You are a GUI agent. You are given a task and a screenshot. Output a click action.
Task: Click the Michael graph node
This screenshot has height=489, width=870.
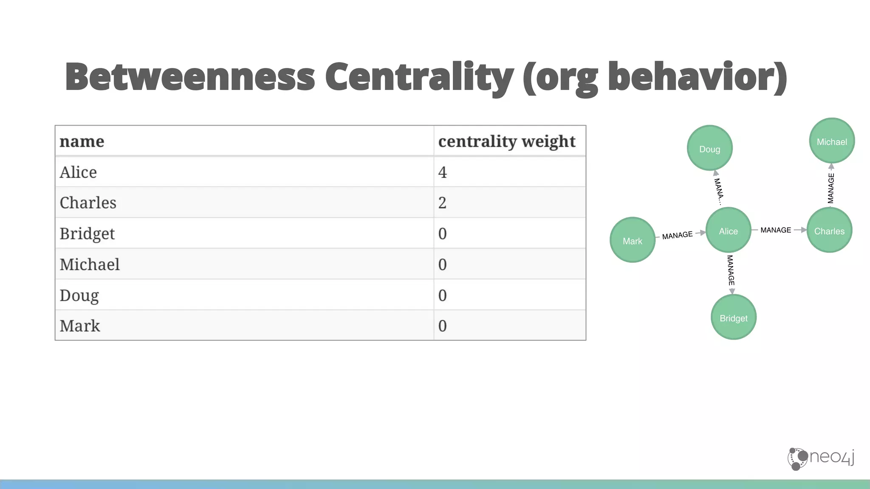(832, 141)
